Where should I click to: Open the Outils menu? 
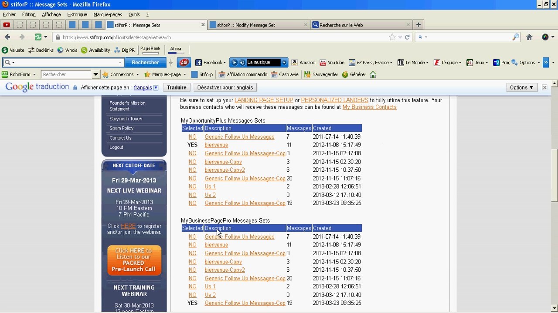pyautogui.click(x=134, y=14)
